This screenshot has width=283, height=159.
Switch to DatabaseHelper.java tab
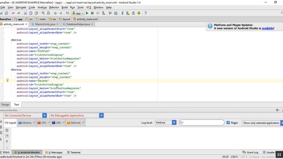coord(78,24)
